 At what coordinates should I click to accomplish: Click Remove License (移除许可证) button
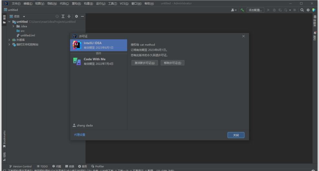(172, 63)
